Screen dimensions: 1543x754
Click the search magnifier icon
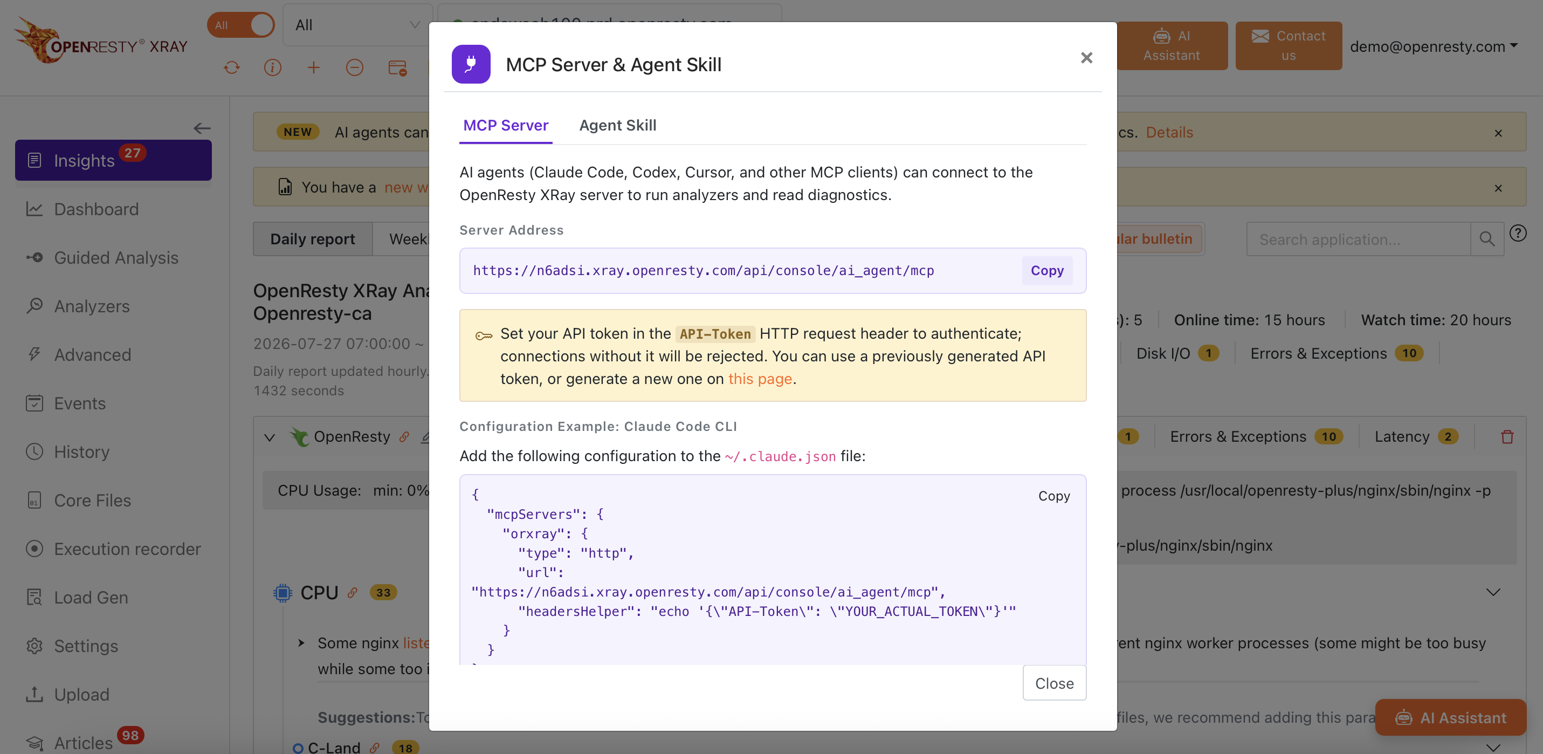[x=1487, y=239]
